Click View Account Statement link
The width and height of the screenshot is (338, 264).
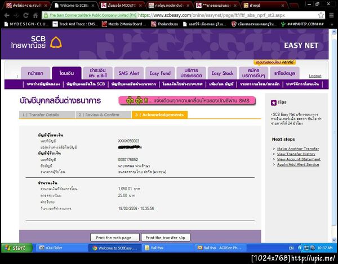299,159
